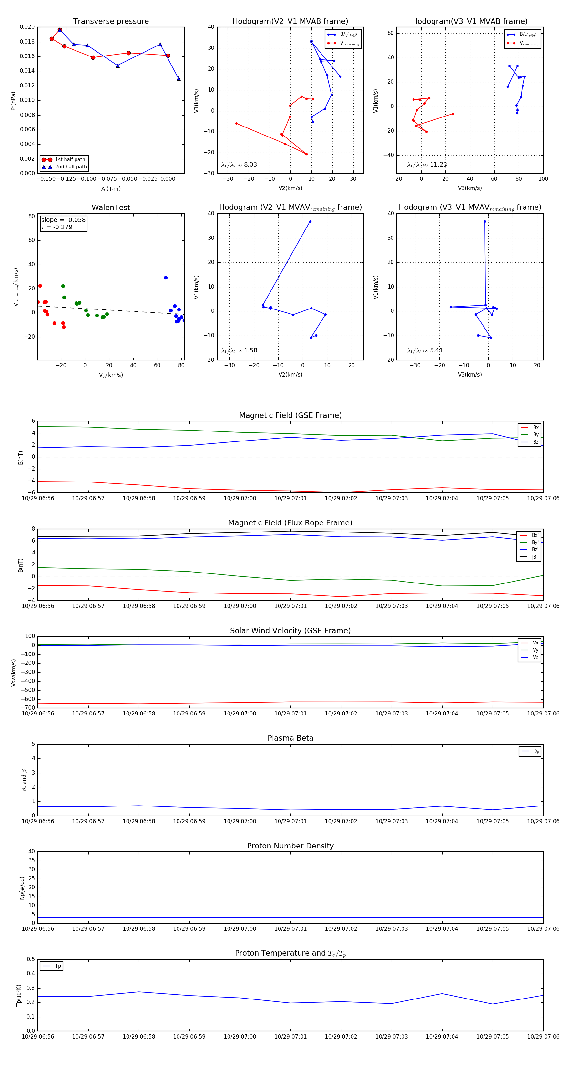The width and height of the screenshot is (581, 1065).
Task: Click 'V2(km/s)' label under MVAV remaining hodogram
Action: 290,375
